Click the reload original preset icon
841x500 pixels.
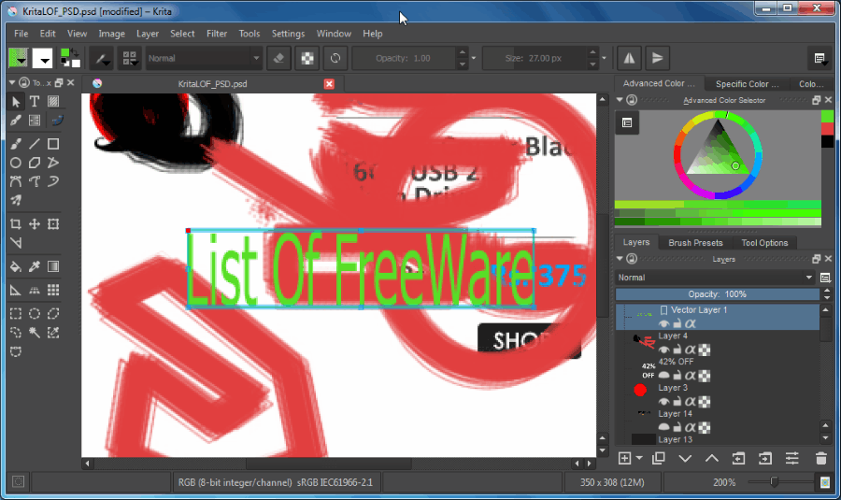(335, 58)
